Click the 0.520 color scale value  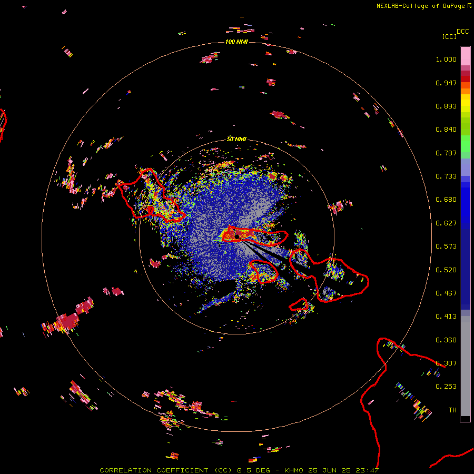click(x=446, y=270)
